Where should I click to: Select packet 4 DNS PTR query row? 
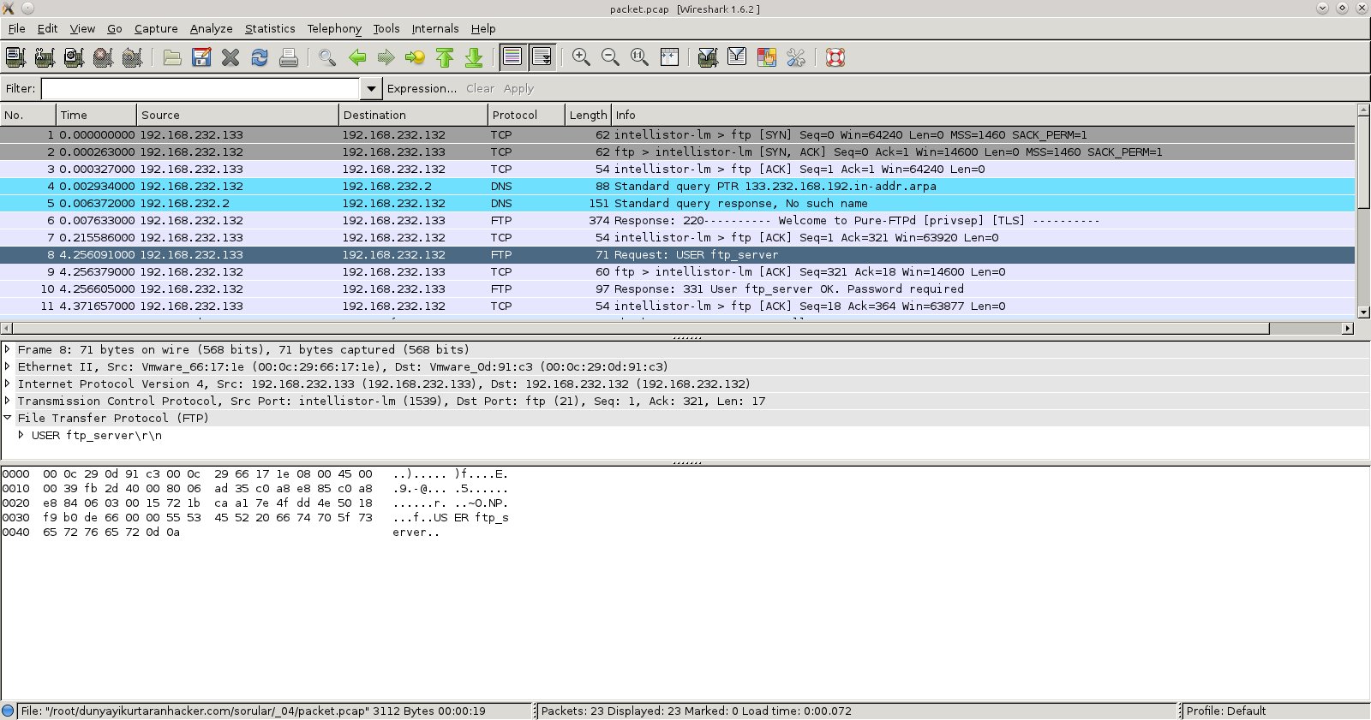[x=677, y=186]
